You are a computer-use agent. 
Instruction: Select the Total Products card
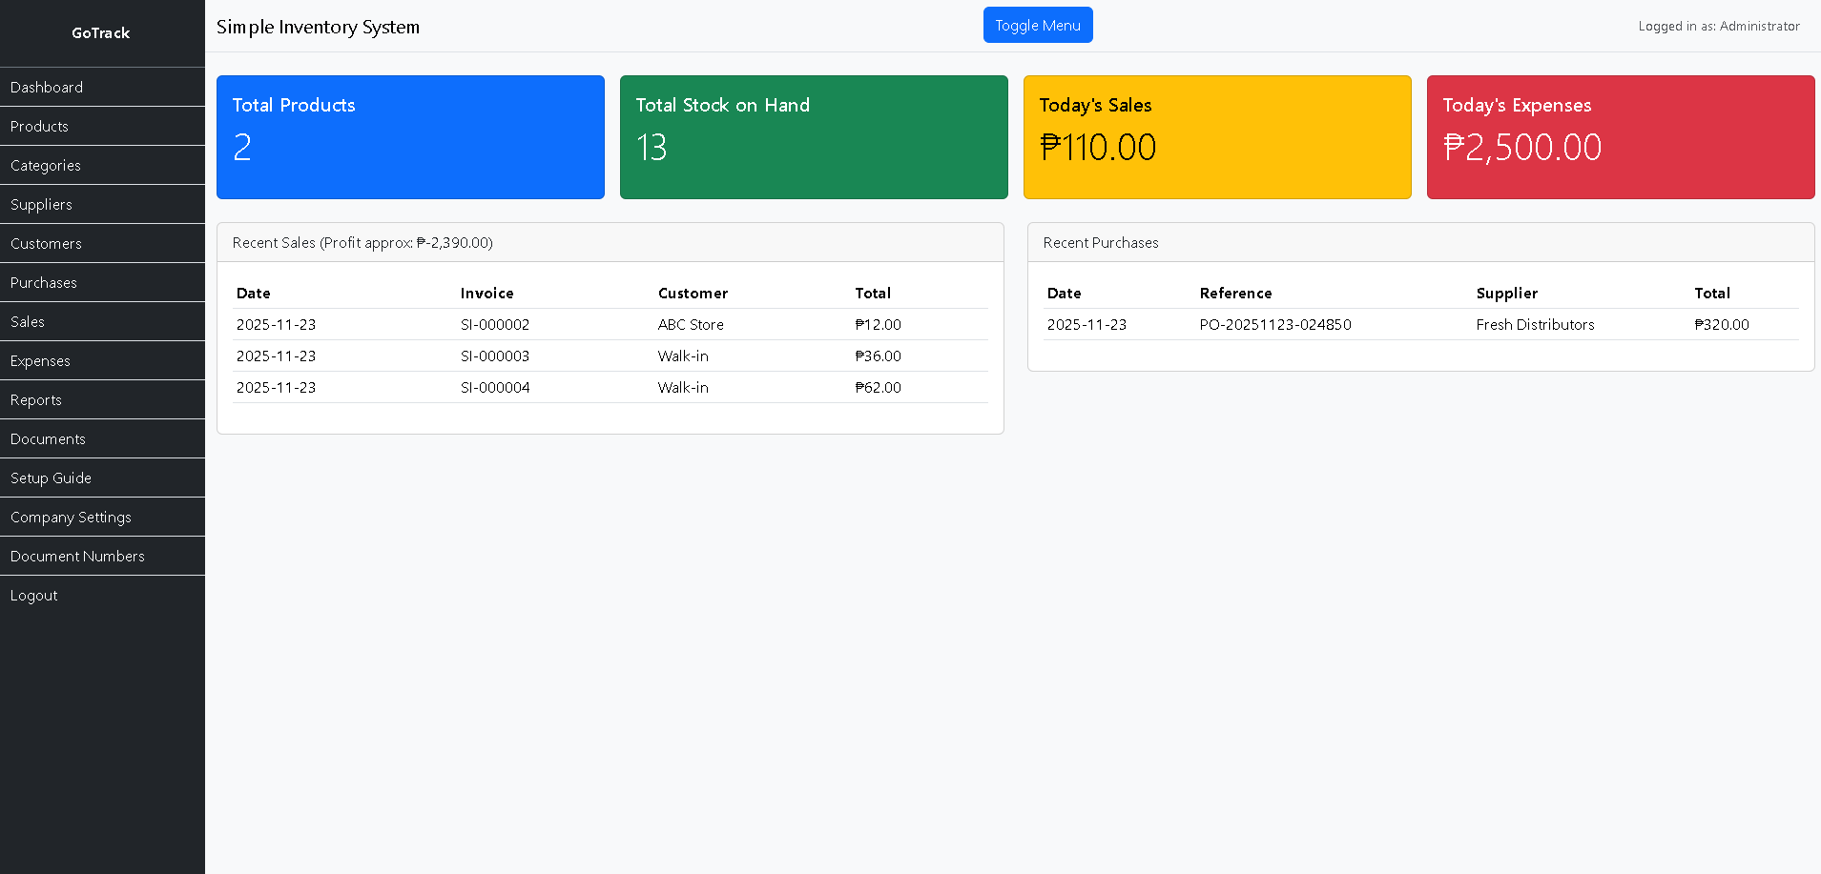(410, 136)
